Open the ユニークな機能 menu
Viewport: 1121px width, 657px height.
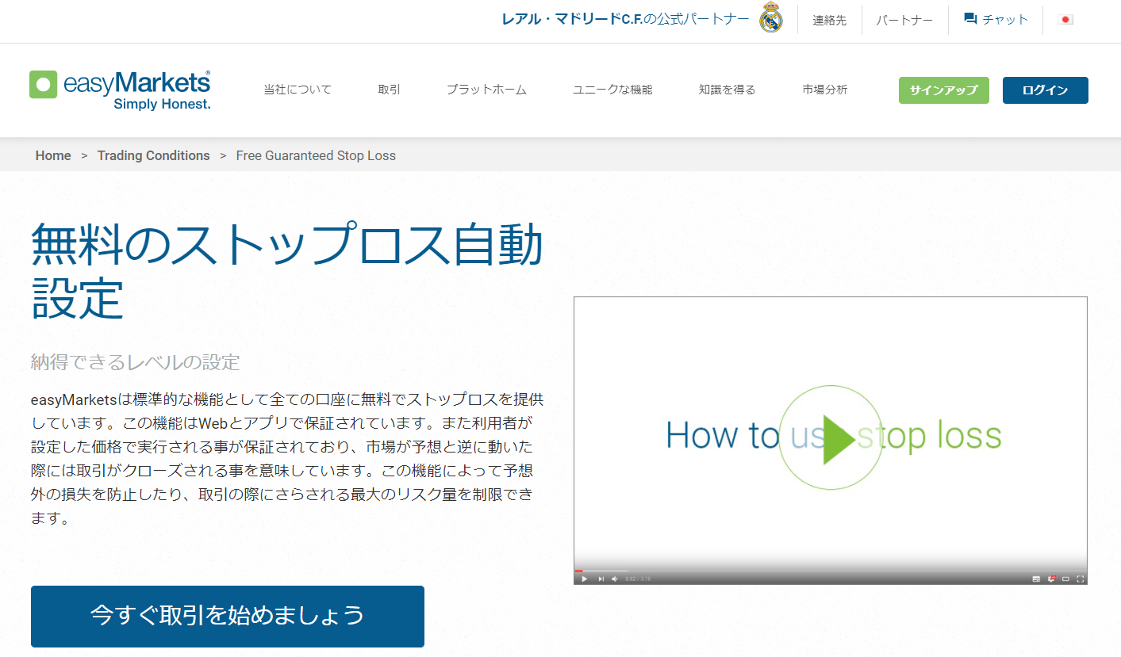click(x=612, y=90)
